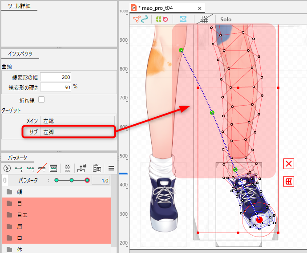
Task: Open the manual key edit window icon
Action: 53,168
